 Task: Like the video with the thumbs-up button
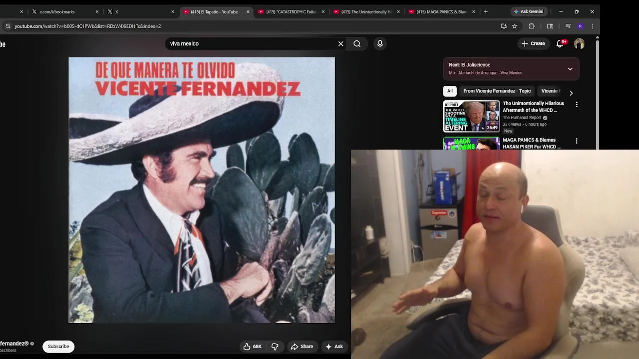(253, 347)
